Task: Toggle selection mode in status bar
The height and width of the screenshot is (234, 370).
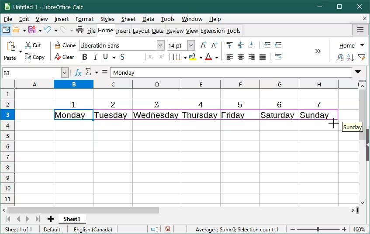Action: click(155, 229)
